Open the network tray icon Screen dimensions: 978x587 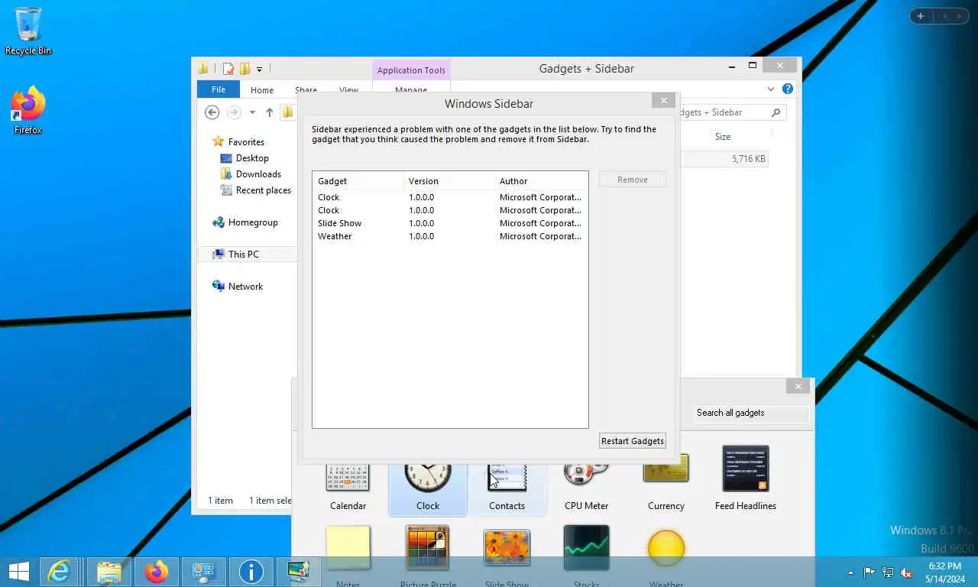[x=888, y=572]
